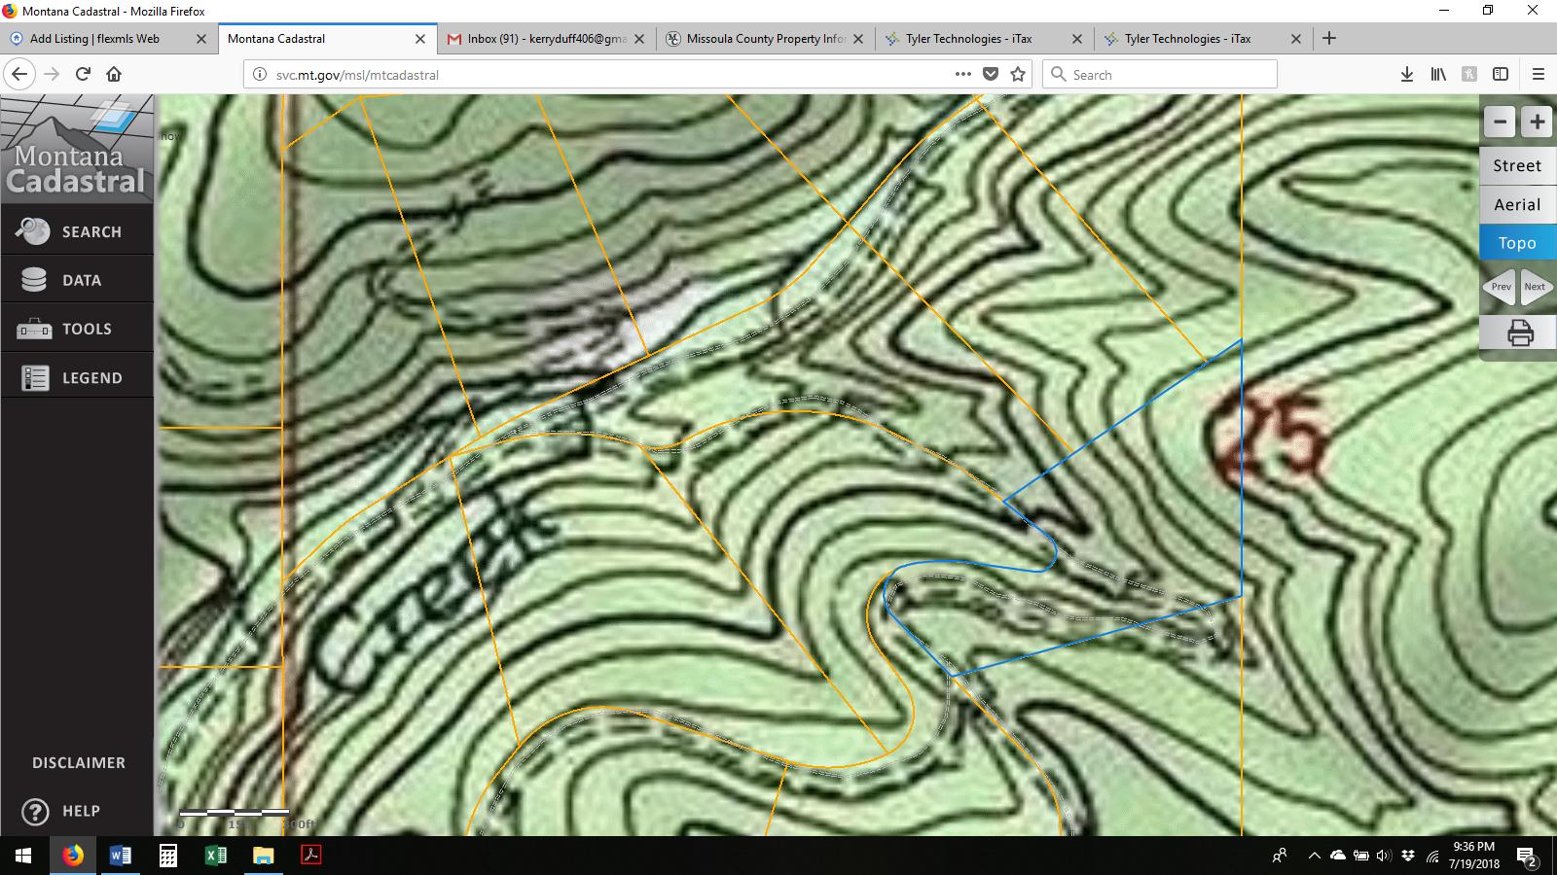Switch basemap to Street
This screenshot has width=1557, height=875.
click(x=1517, y=165)
